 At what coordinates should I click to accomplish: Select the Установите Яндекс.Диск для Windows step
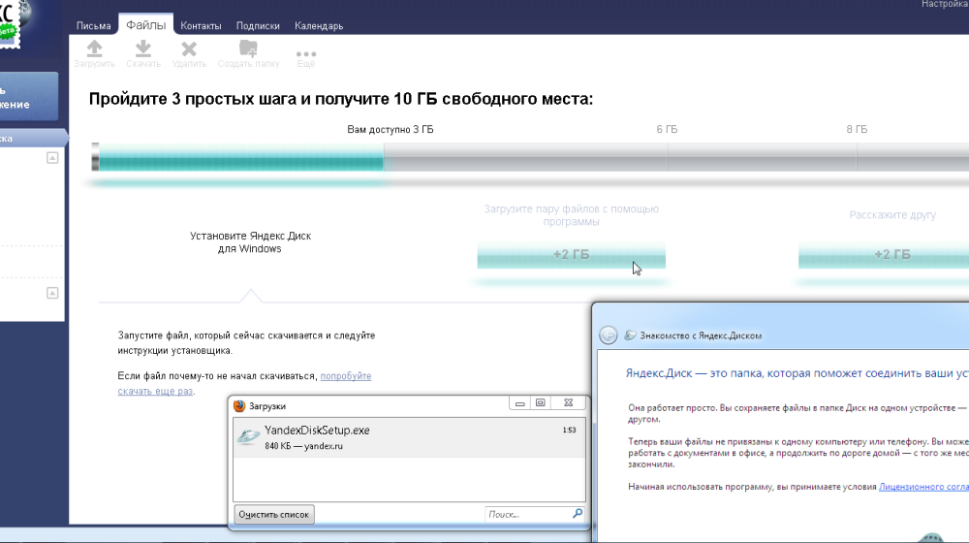(x=250, y=242)
